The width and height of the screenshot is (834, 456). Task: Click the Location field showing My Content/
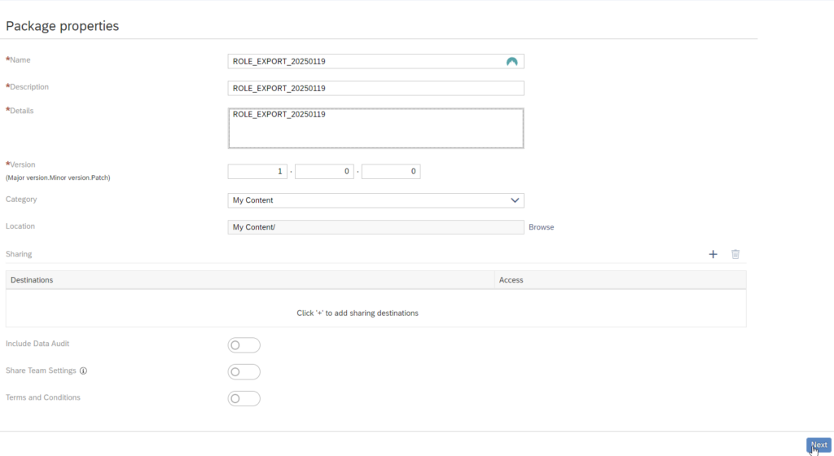pos(375,227)
